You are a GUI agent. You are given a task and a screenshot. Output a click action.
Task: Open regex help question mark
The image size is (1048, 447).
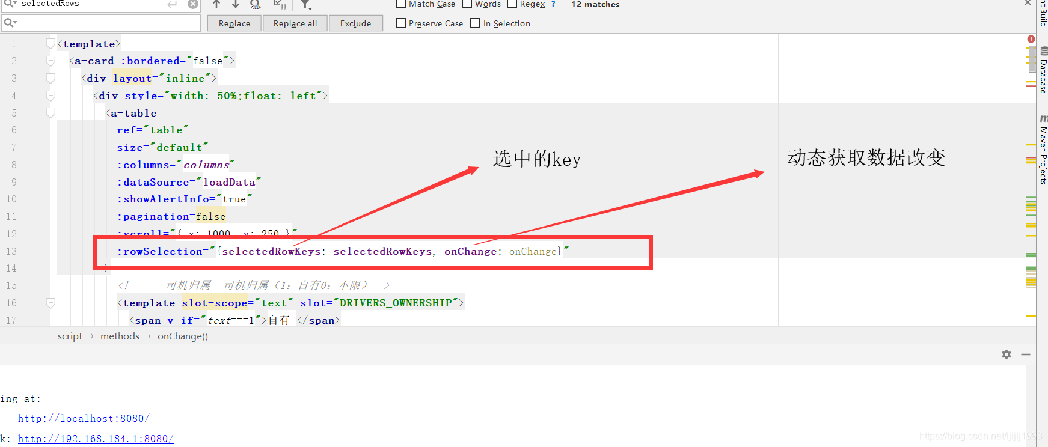(x=553, y=4)
